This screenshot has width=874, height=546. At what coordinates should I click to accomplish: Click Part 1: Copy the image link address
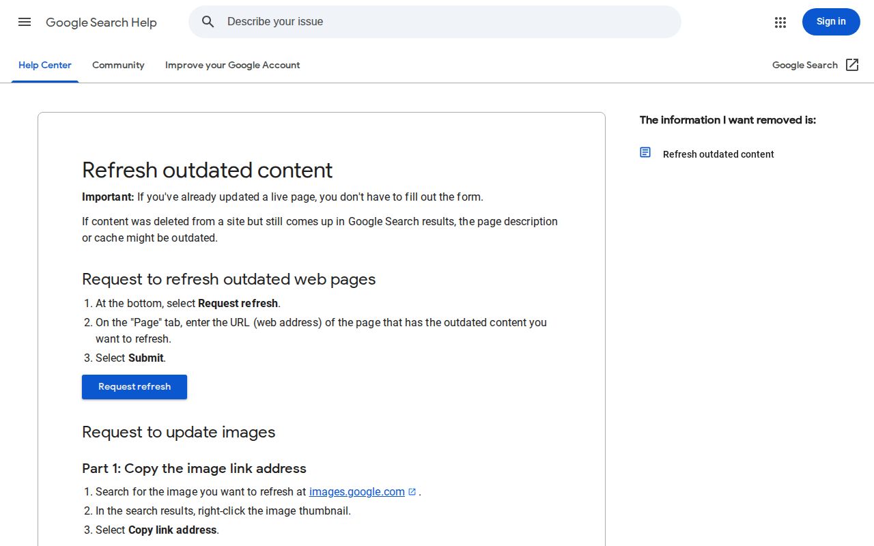coord(194,468)
